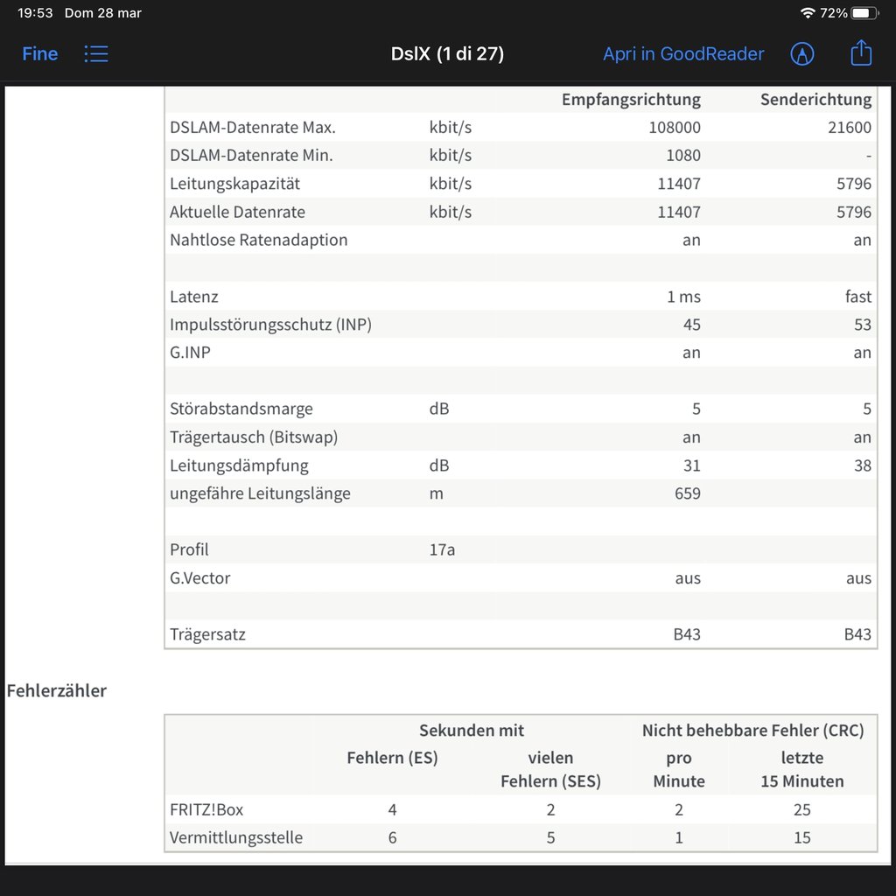Tap the battery indicator icon
This screenshot has width=896, height=896.
click(x=864, y=13)
